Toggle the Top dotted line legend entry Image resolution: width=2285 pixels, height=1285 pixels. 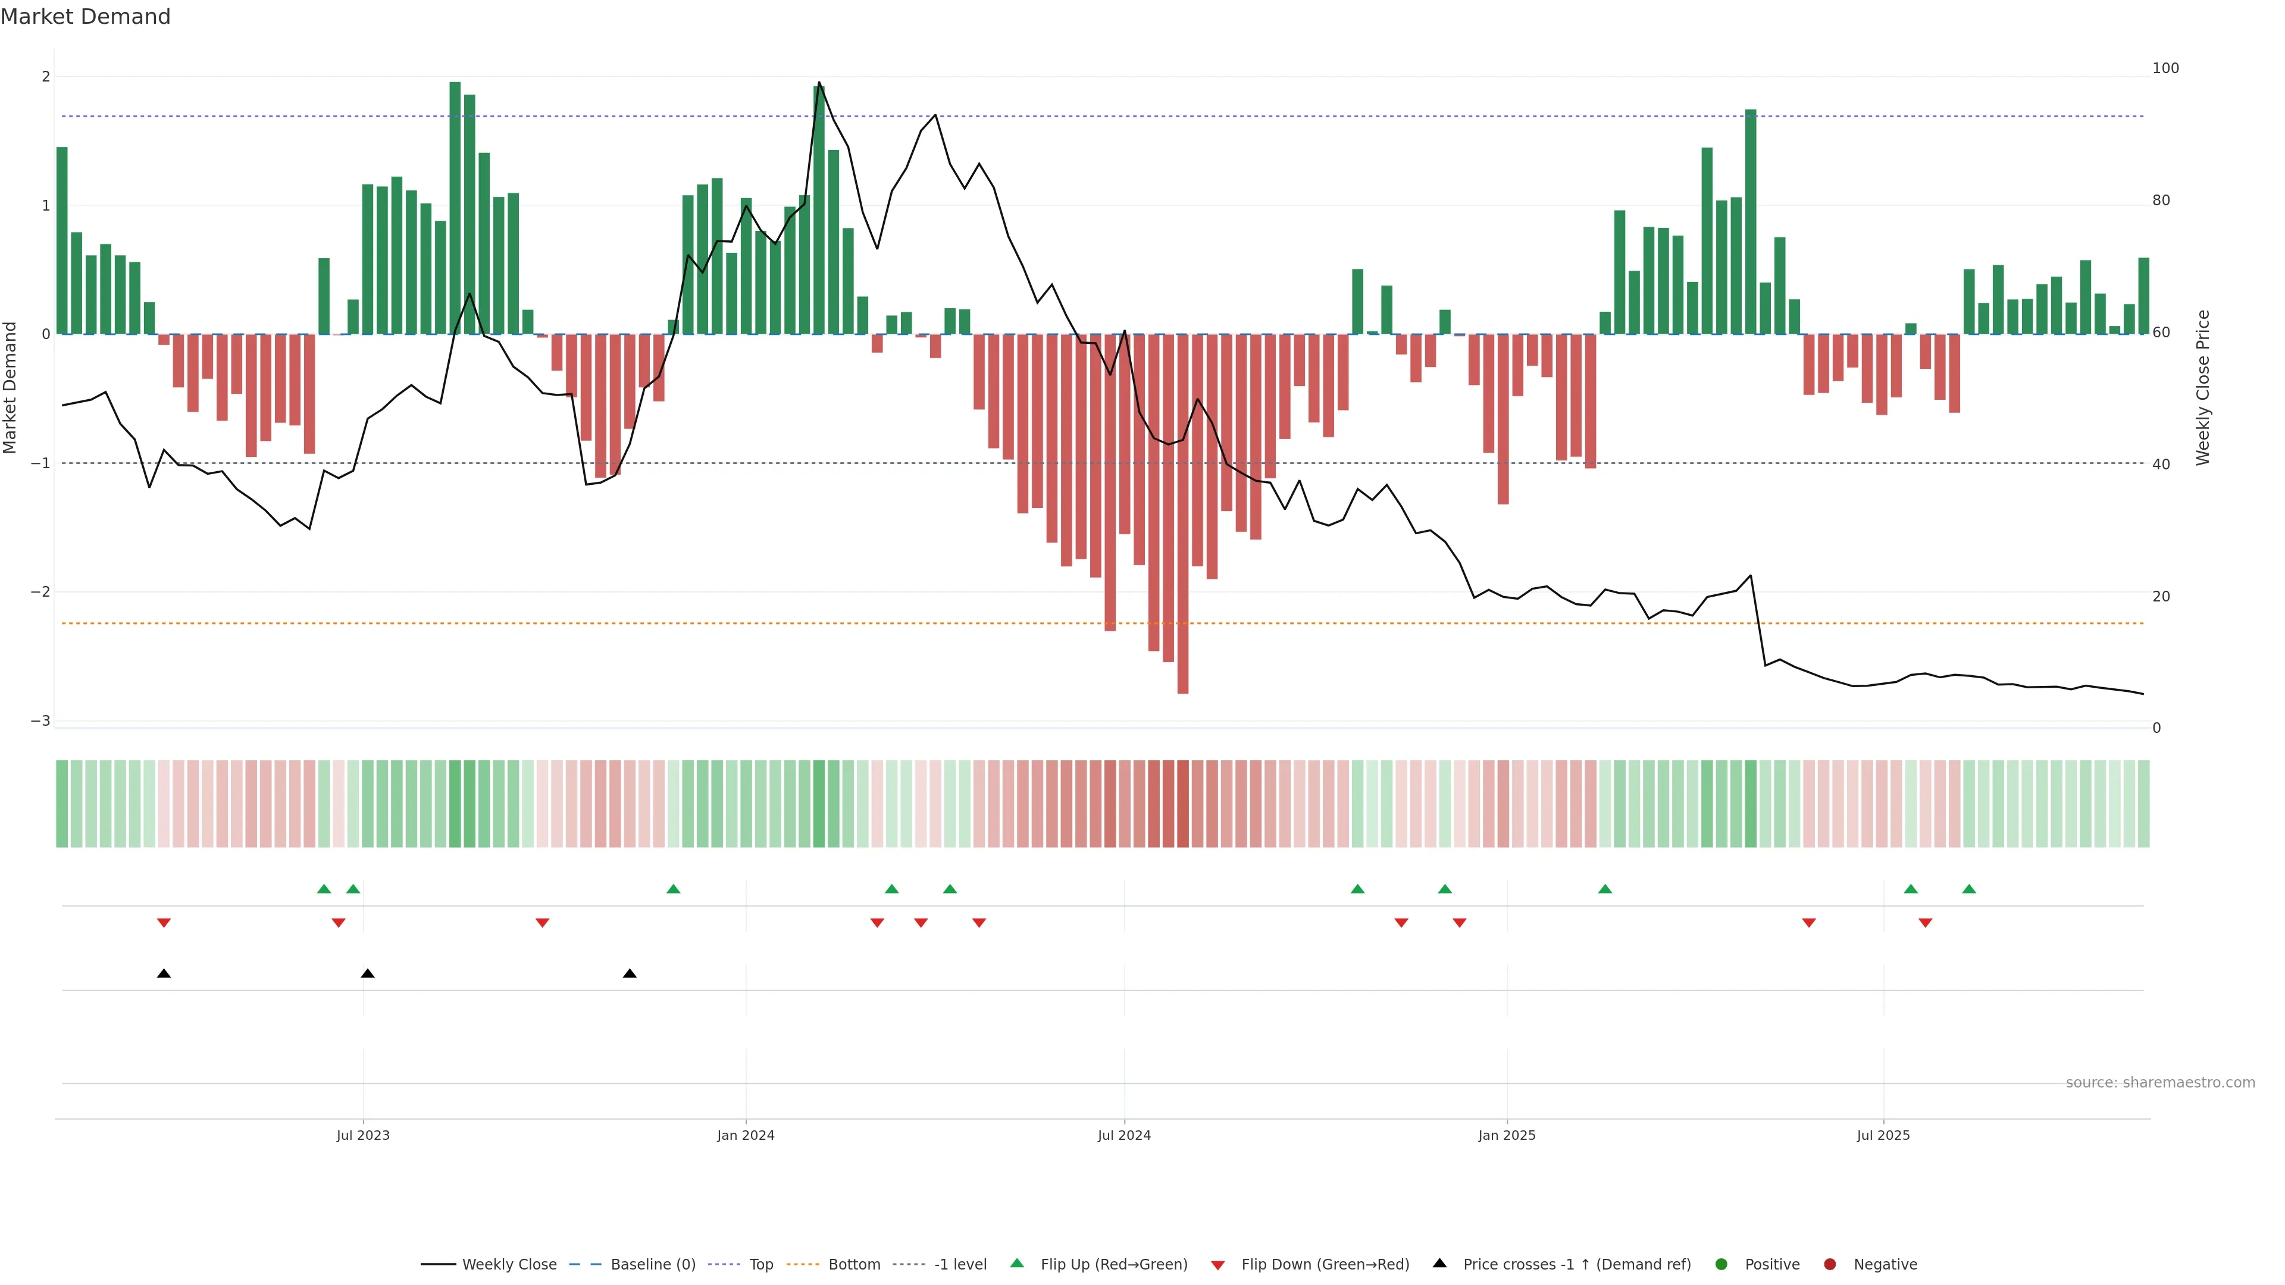[760, 1265]
